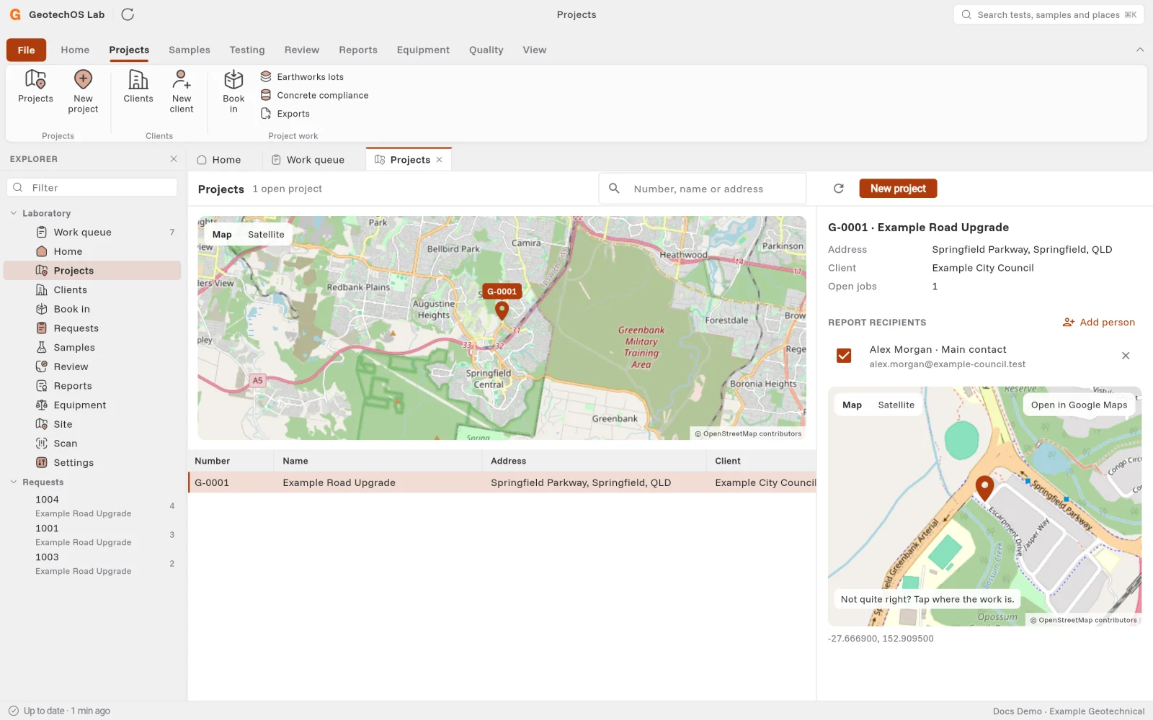Open request 1004 in the explorer

coord(92,506)
